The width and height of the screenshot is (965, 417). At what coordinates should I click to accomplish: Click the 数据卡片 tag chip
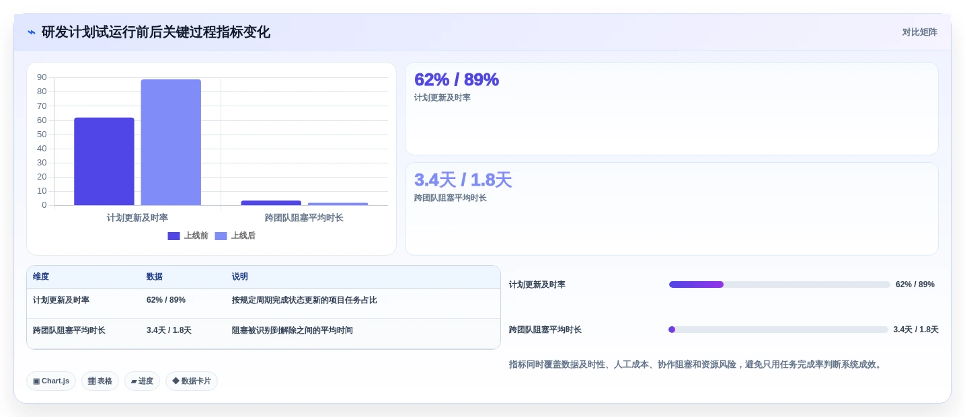(192, 381)
